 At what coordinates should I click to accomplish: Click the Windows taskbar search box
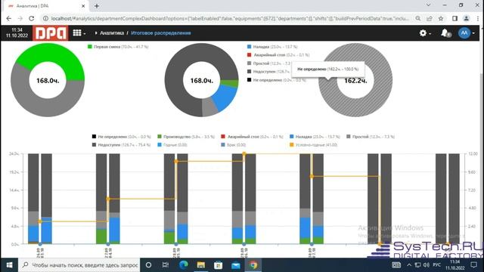click(x=79, y=265)
